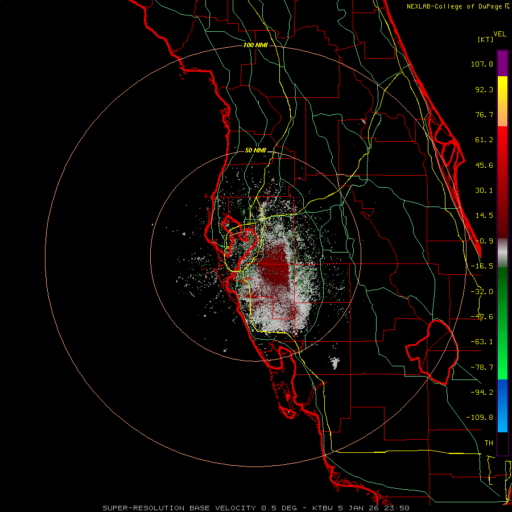Click the 50 NMI range ring label
Viewport: 512px width, 512px height.
tap(255, 151)
